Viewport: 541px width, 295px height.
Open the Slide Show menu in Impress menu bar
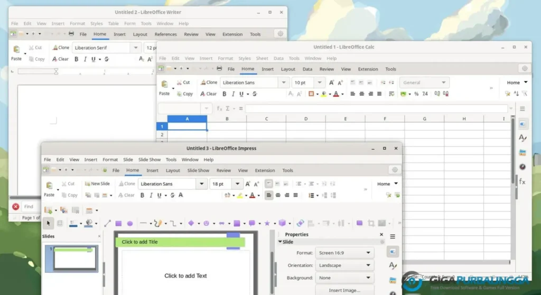click(150, 159)
